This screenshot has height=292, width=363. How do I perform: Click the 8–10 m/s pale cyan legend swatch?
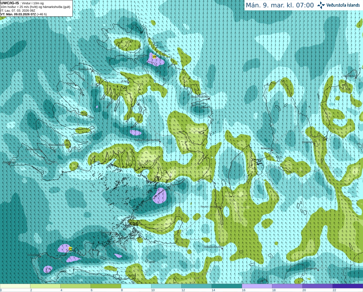pyautogui.click(x=136, y=286)
